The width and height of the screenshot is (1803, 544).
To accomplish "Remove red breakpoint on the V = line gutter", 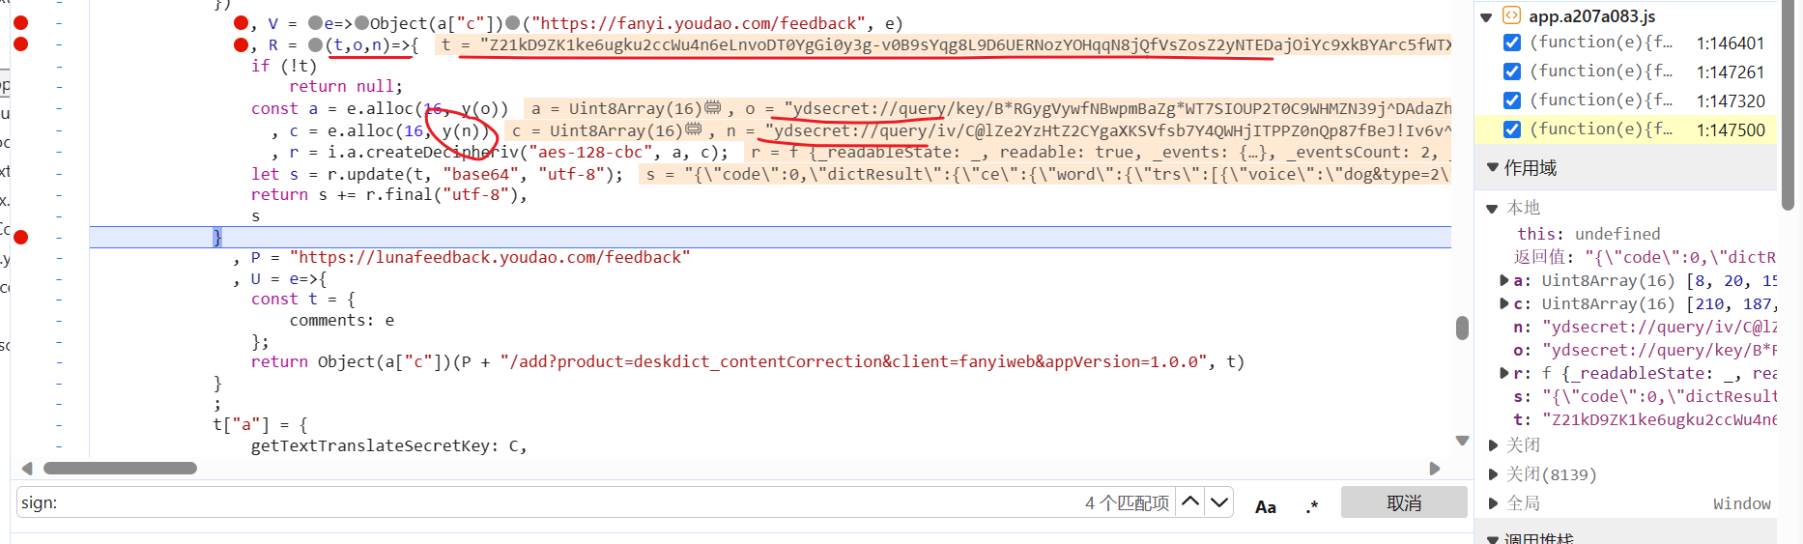I will click(x=21, y=22).
